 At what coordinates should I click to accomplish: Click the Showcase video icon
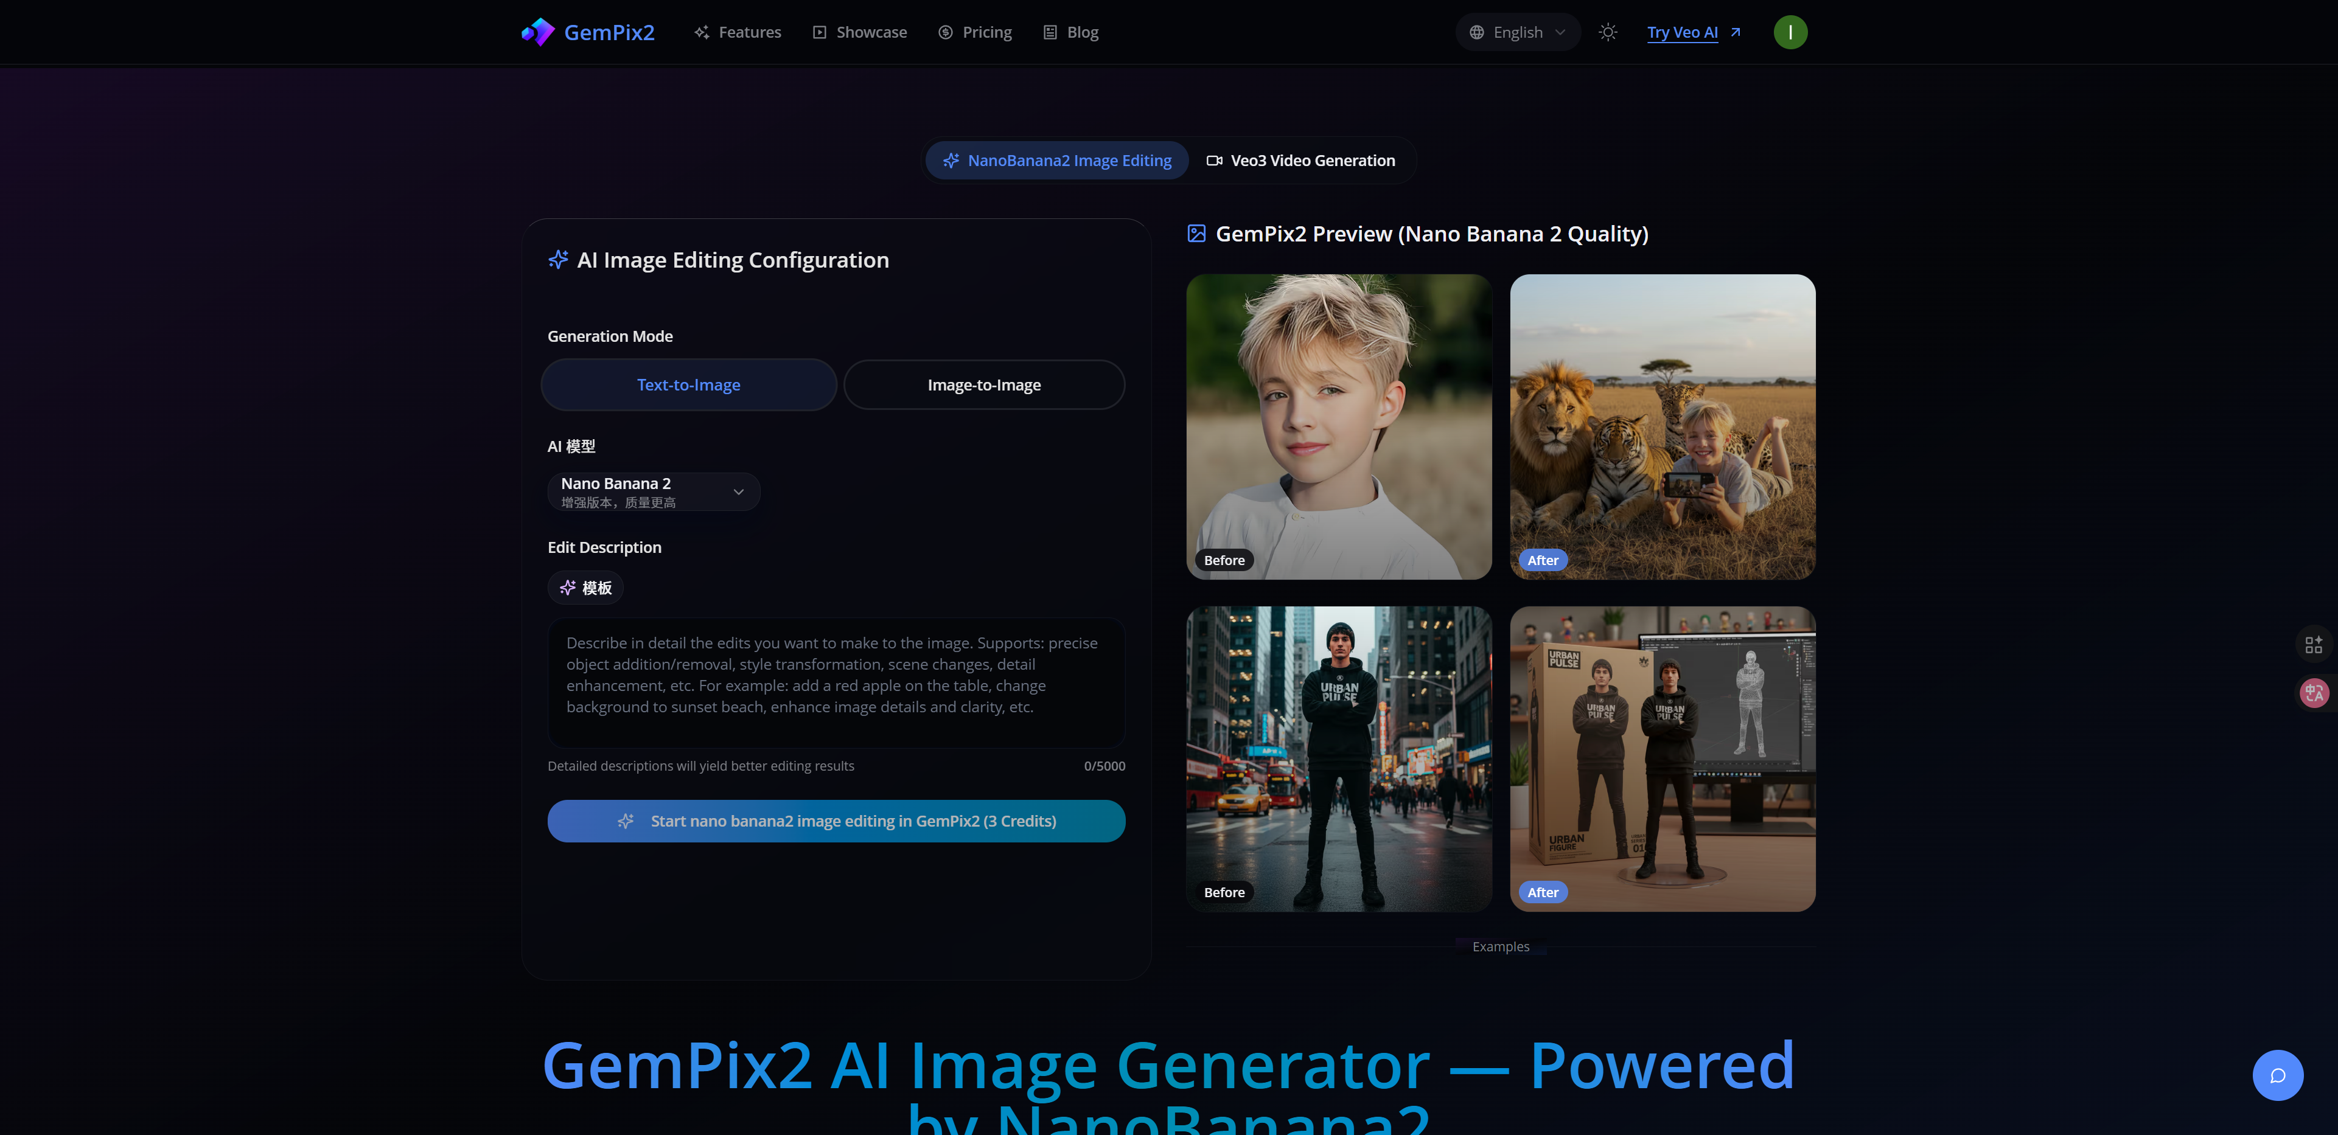point(820,32)
